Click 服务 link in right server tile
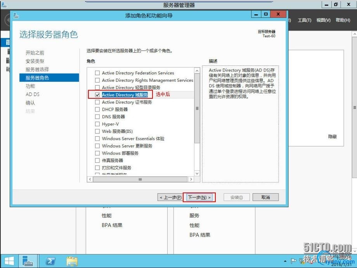357x268 pixels. [x=194, y=215]
